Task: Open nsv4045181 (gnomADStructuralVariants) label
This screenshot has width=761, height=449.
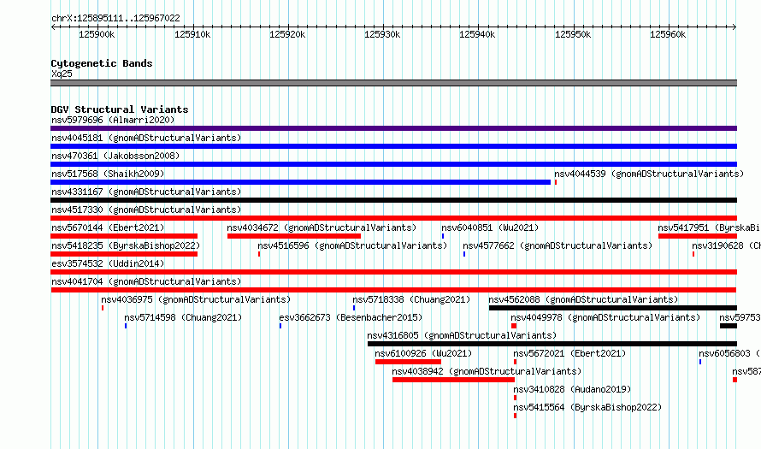Action: pos(146,138)
